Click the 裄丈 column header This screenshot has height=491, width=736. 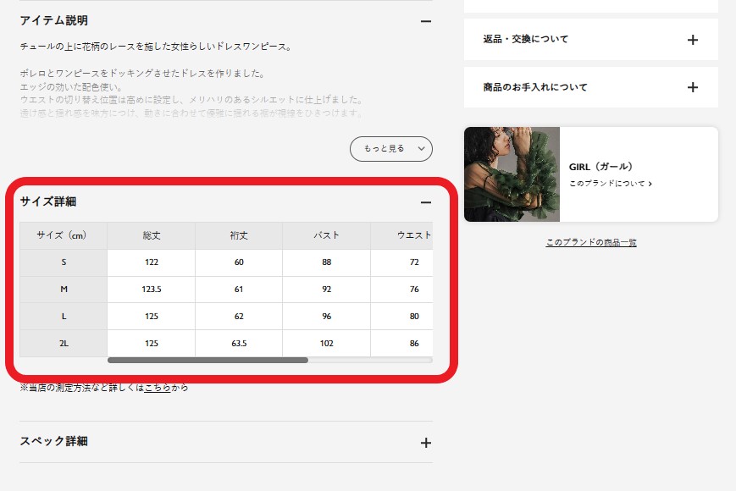(239, 235)
